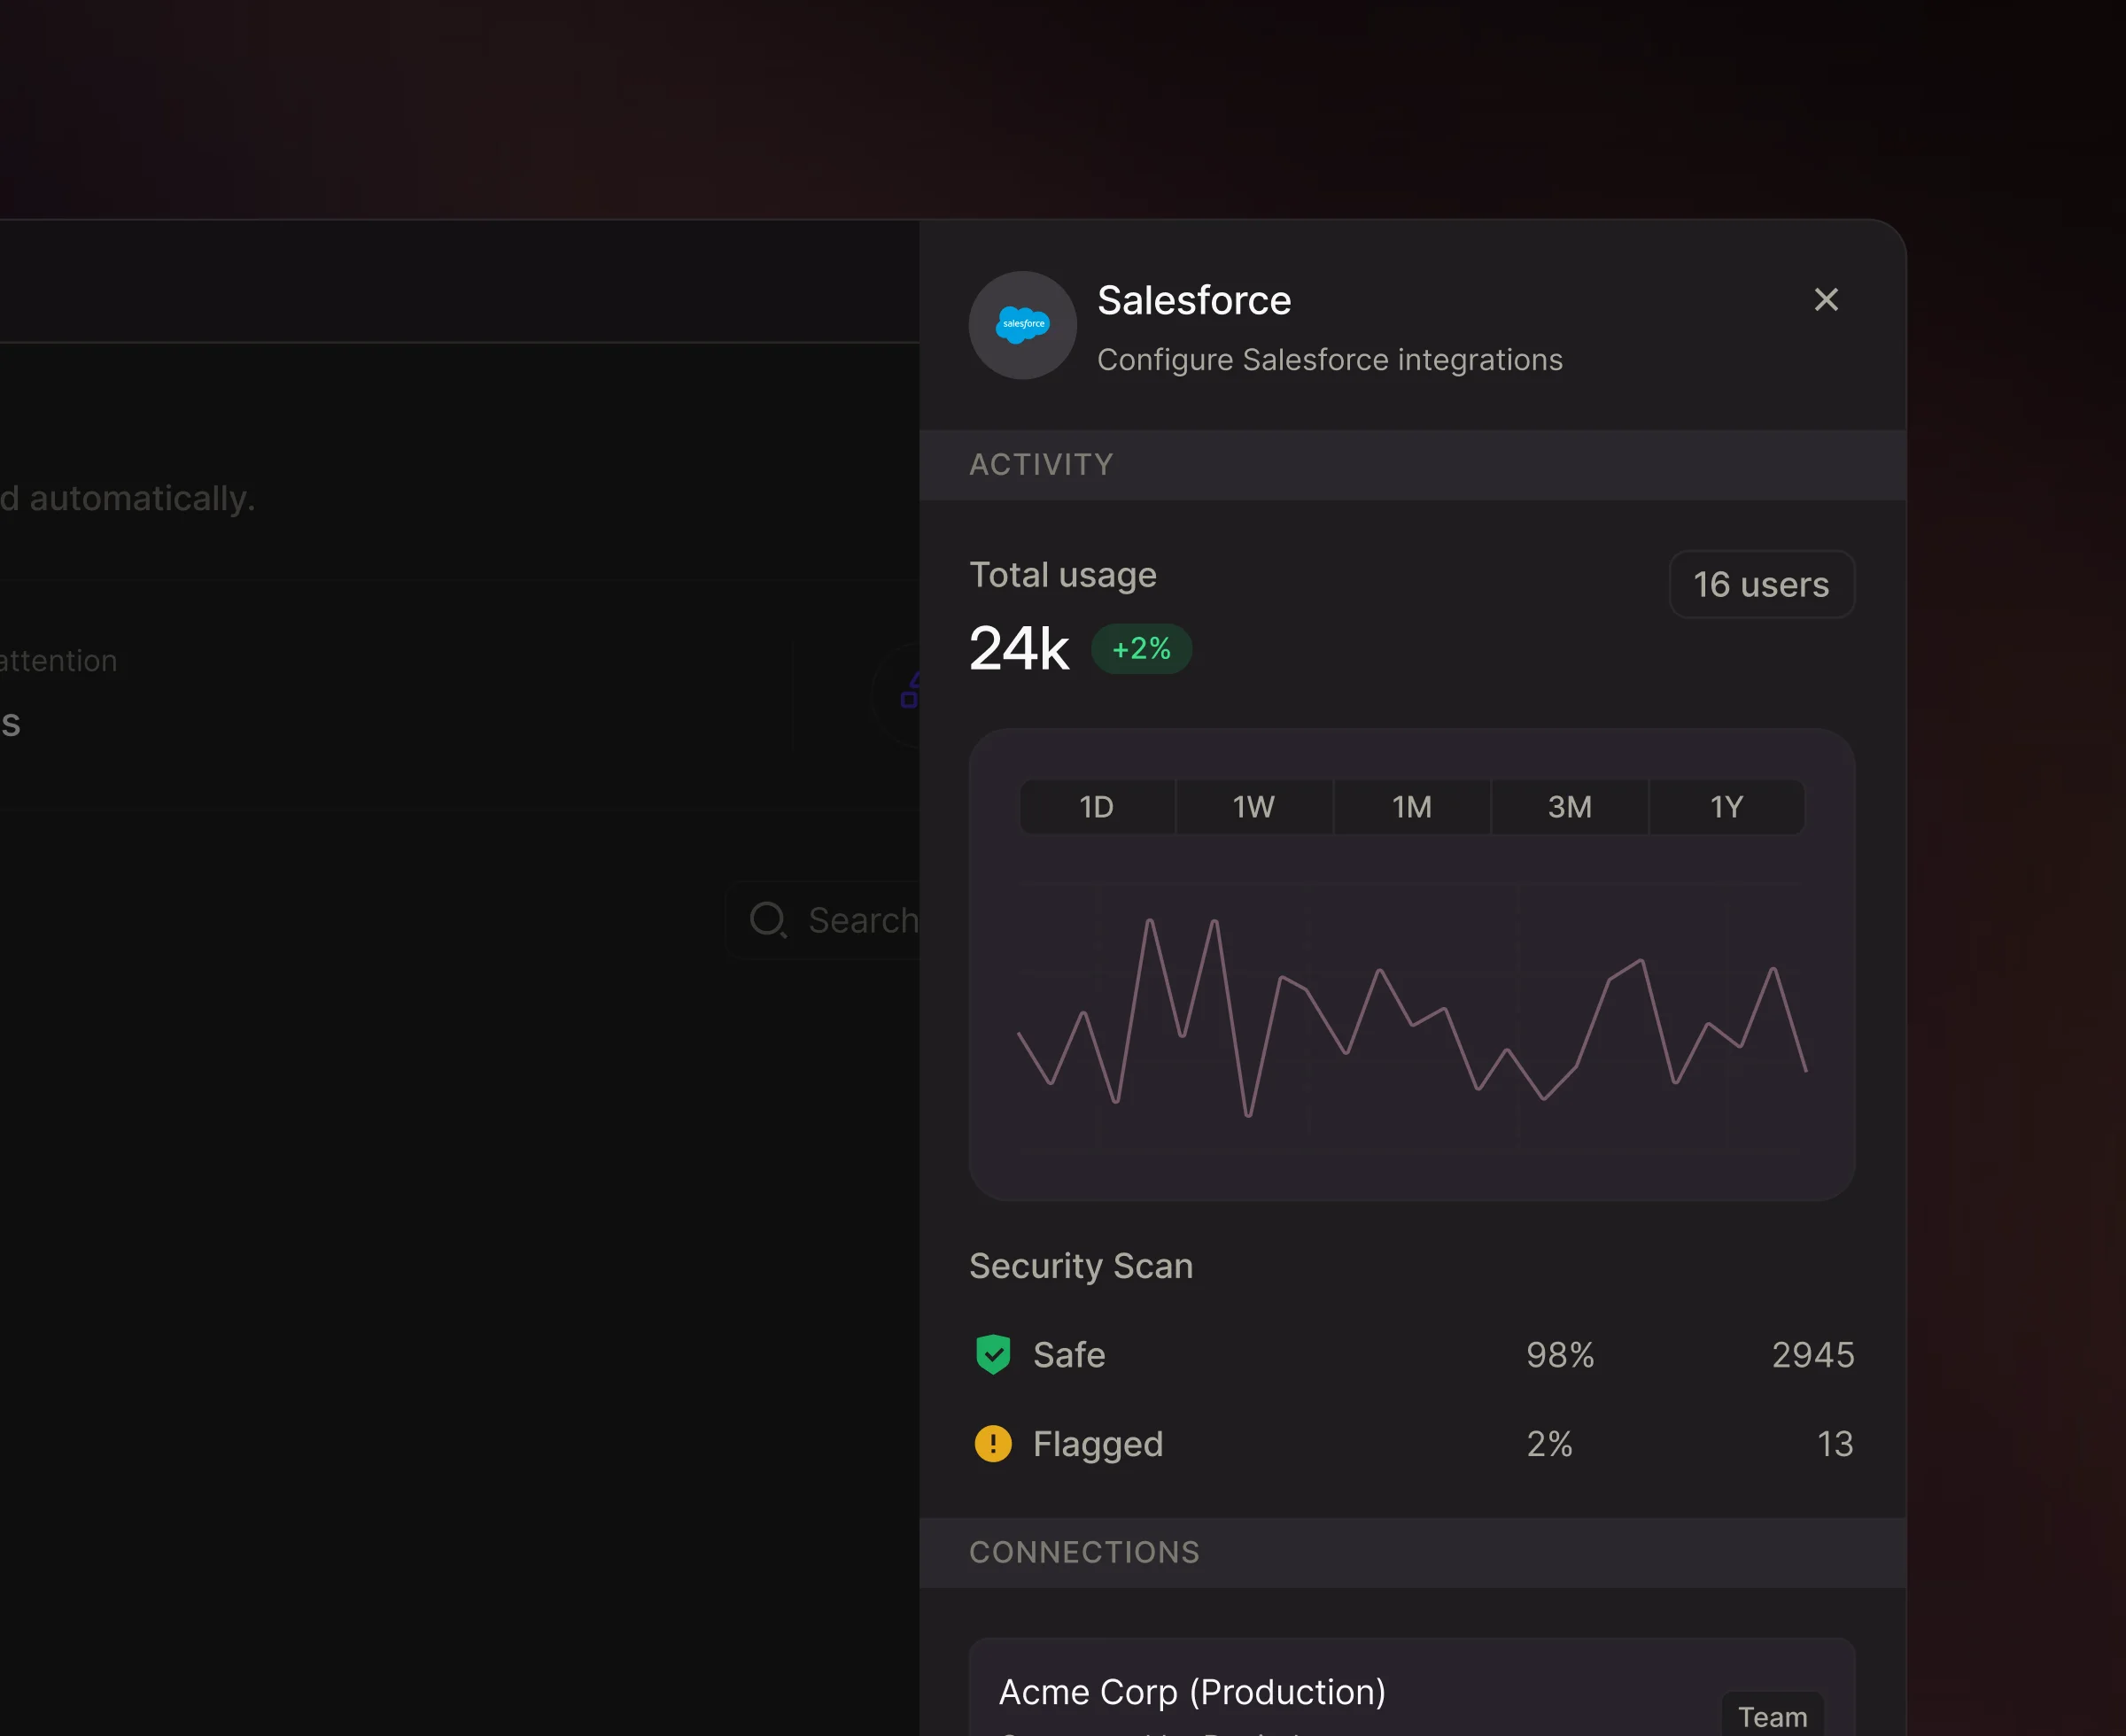This screenshot has height=1736, width=2126.
Task: Select the 1Y time range
Action: coord(1726,807)
